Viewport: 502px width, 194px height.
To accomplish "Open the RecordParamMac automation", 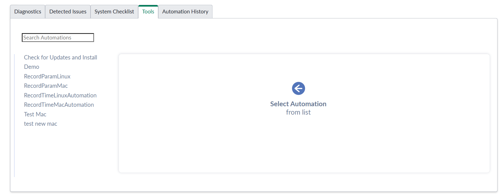I will coord(46,86).
